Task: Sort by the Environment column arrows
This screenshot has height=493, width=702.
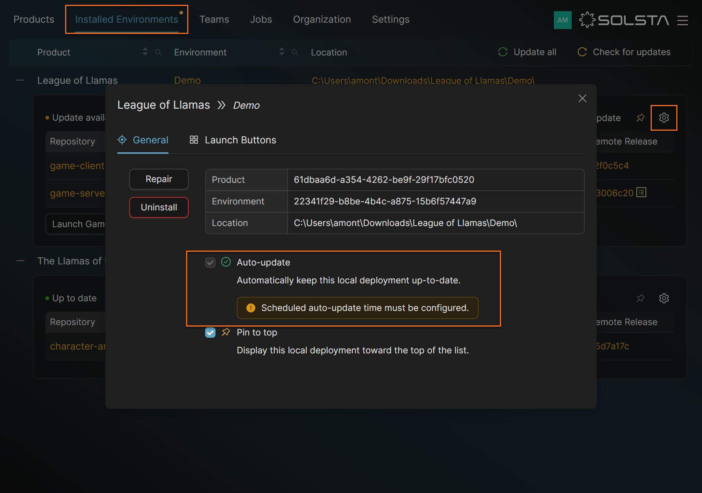Action: [282, 52]
